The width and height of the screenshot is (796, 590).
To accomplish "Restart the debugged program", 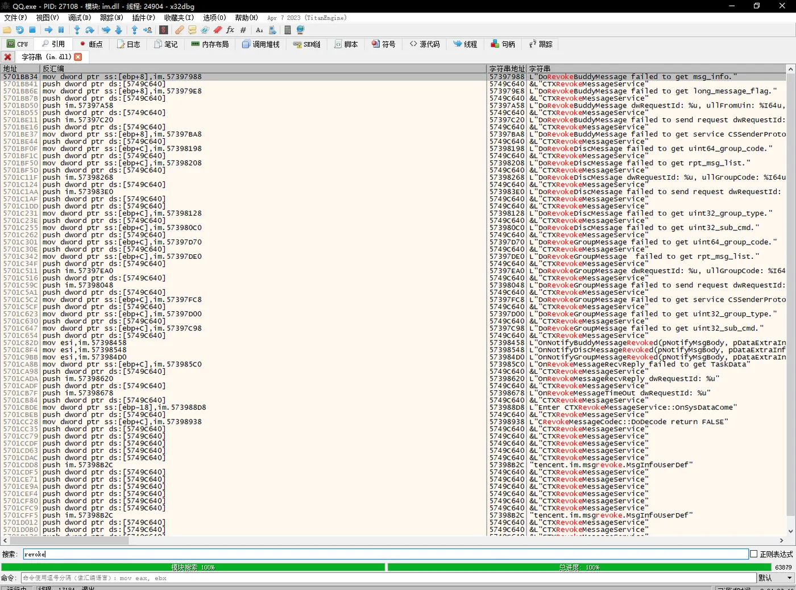I will tap(20, 30).
